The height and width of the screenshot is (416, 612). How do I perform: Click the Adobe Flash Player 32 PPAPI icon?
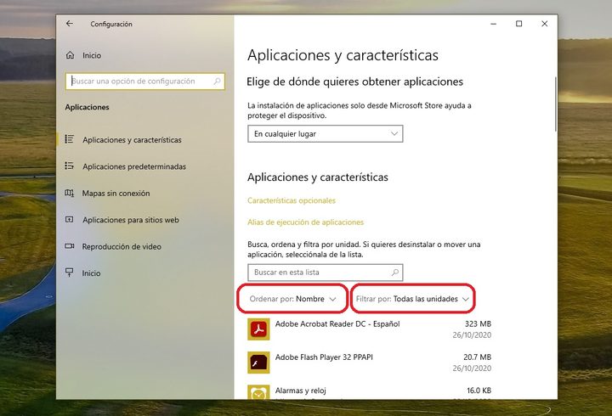[258, 363]
